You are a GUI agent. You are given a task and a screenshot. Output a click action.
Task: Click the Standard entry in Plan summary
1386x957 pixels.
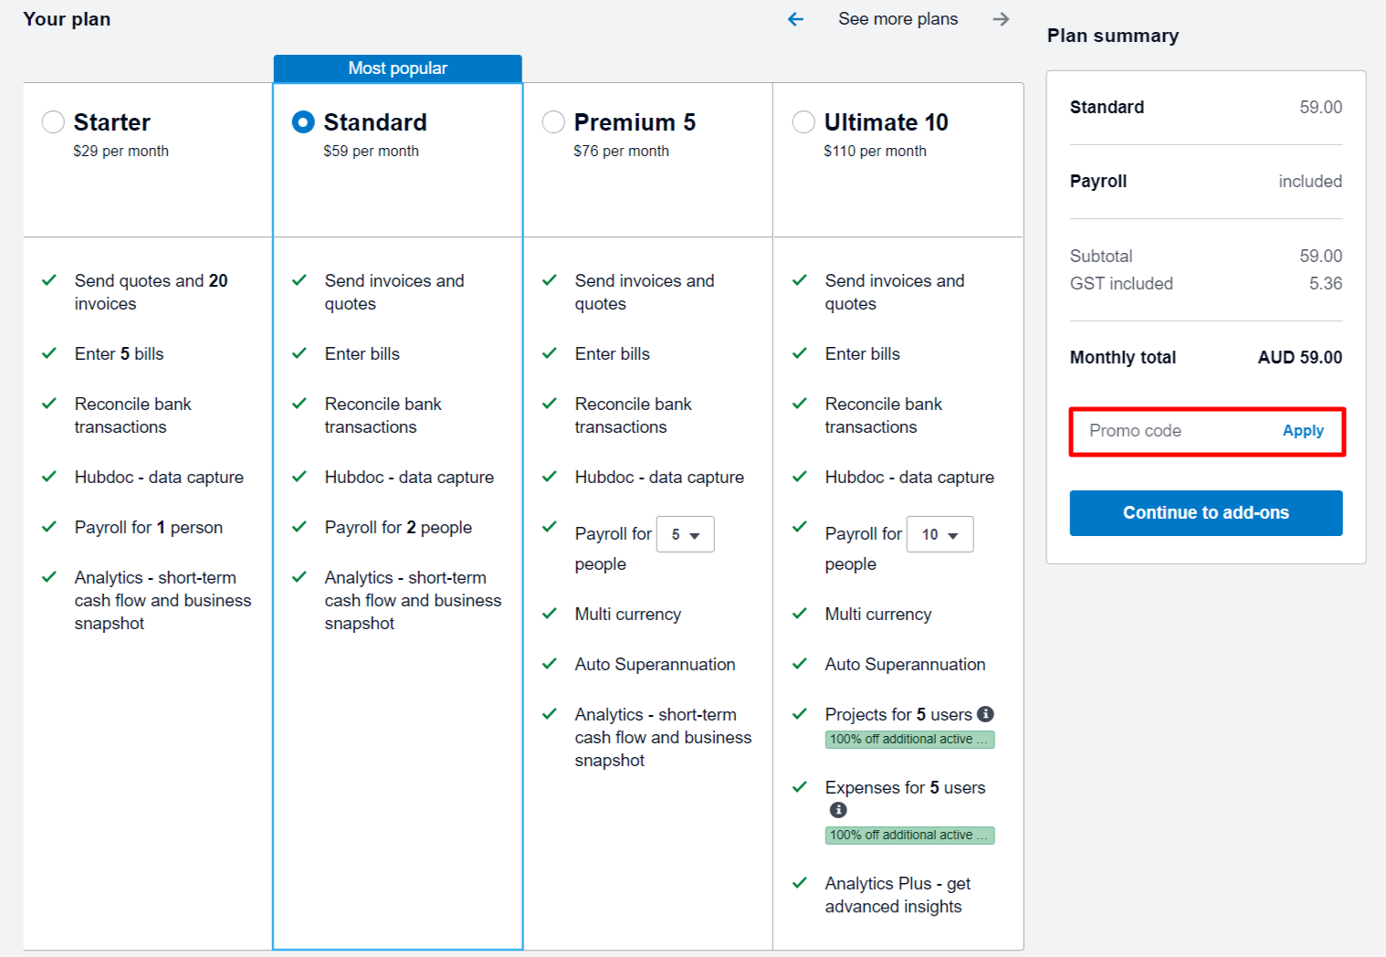point(1107,107)
